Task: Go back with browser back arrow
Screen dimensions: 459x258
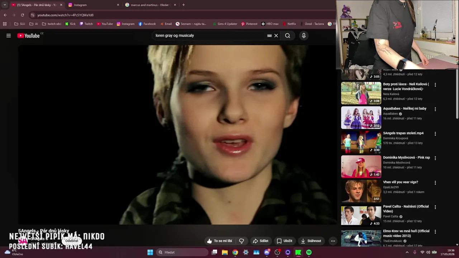Action: coord(5,15)
